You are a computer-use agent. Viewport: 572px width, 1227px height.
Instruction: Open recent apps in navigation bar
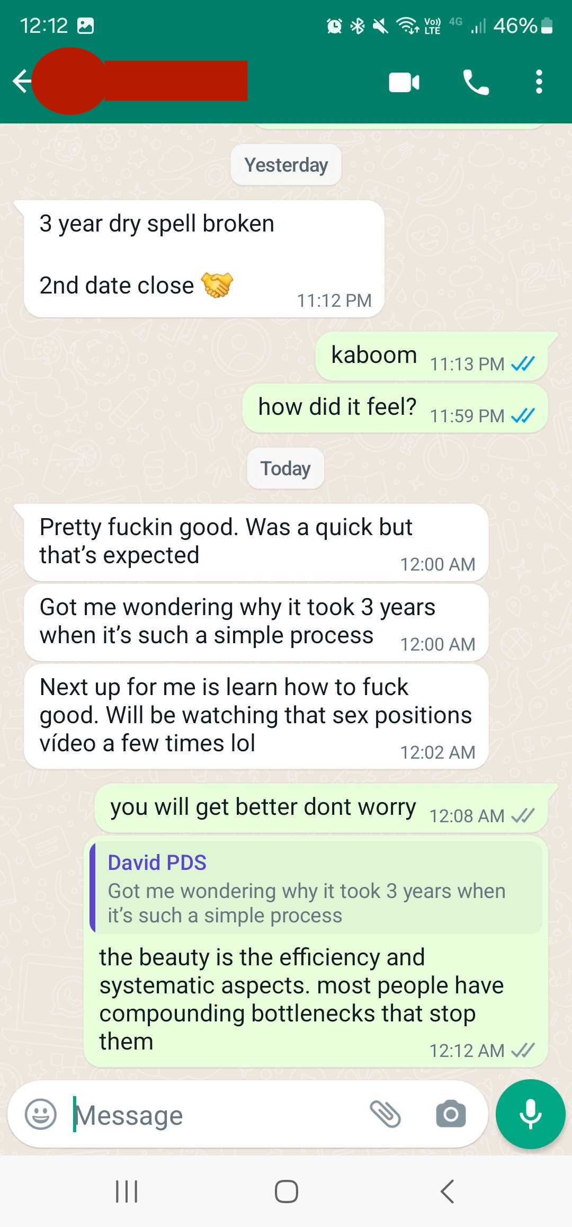point(127,1192)
